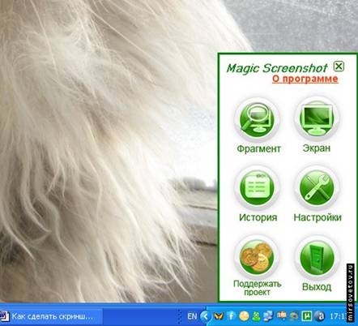Viewport: 358px width, 326px height.
Task: Switch the EN language indicator
Action: point(192,316)
